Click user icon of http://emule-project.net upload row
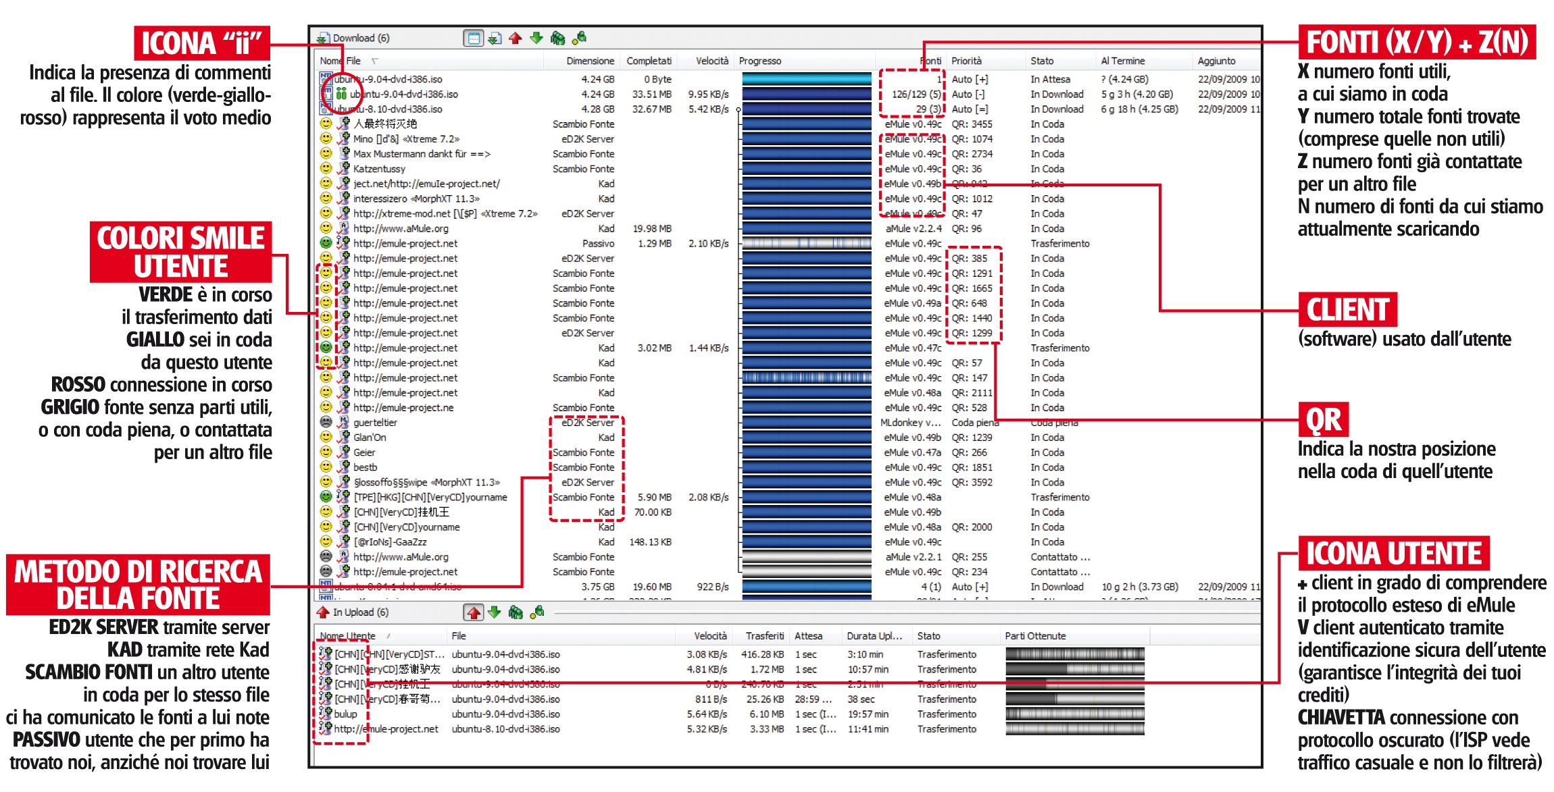Screen dimensions: 1554x792 pos(326,729)
